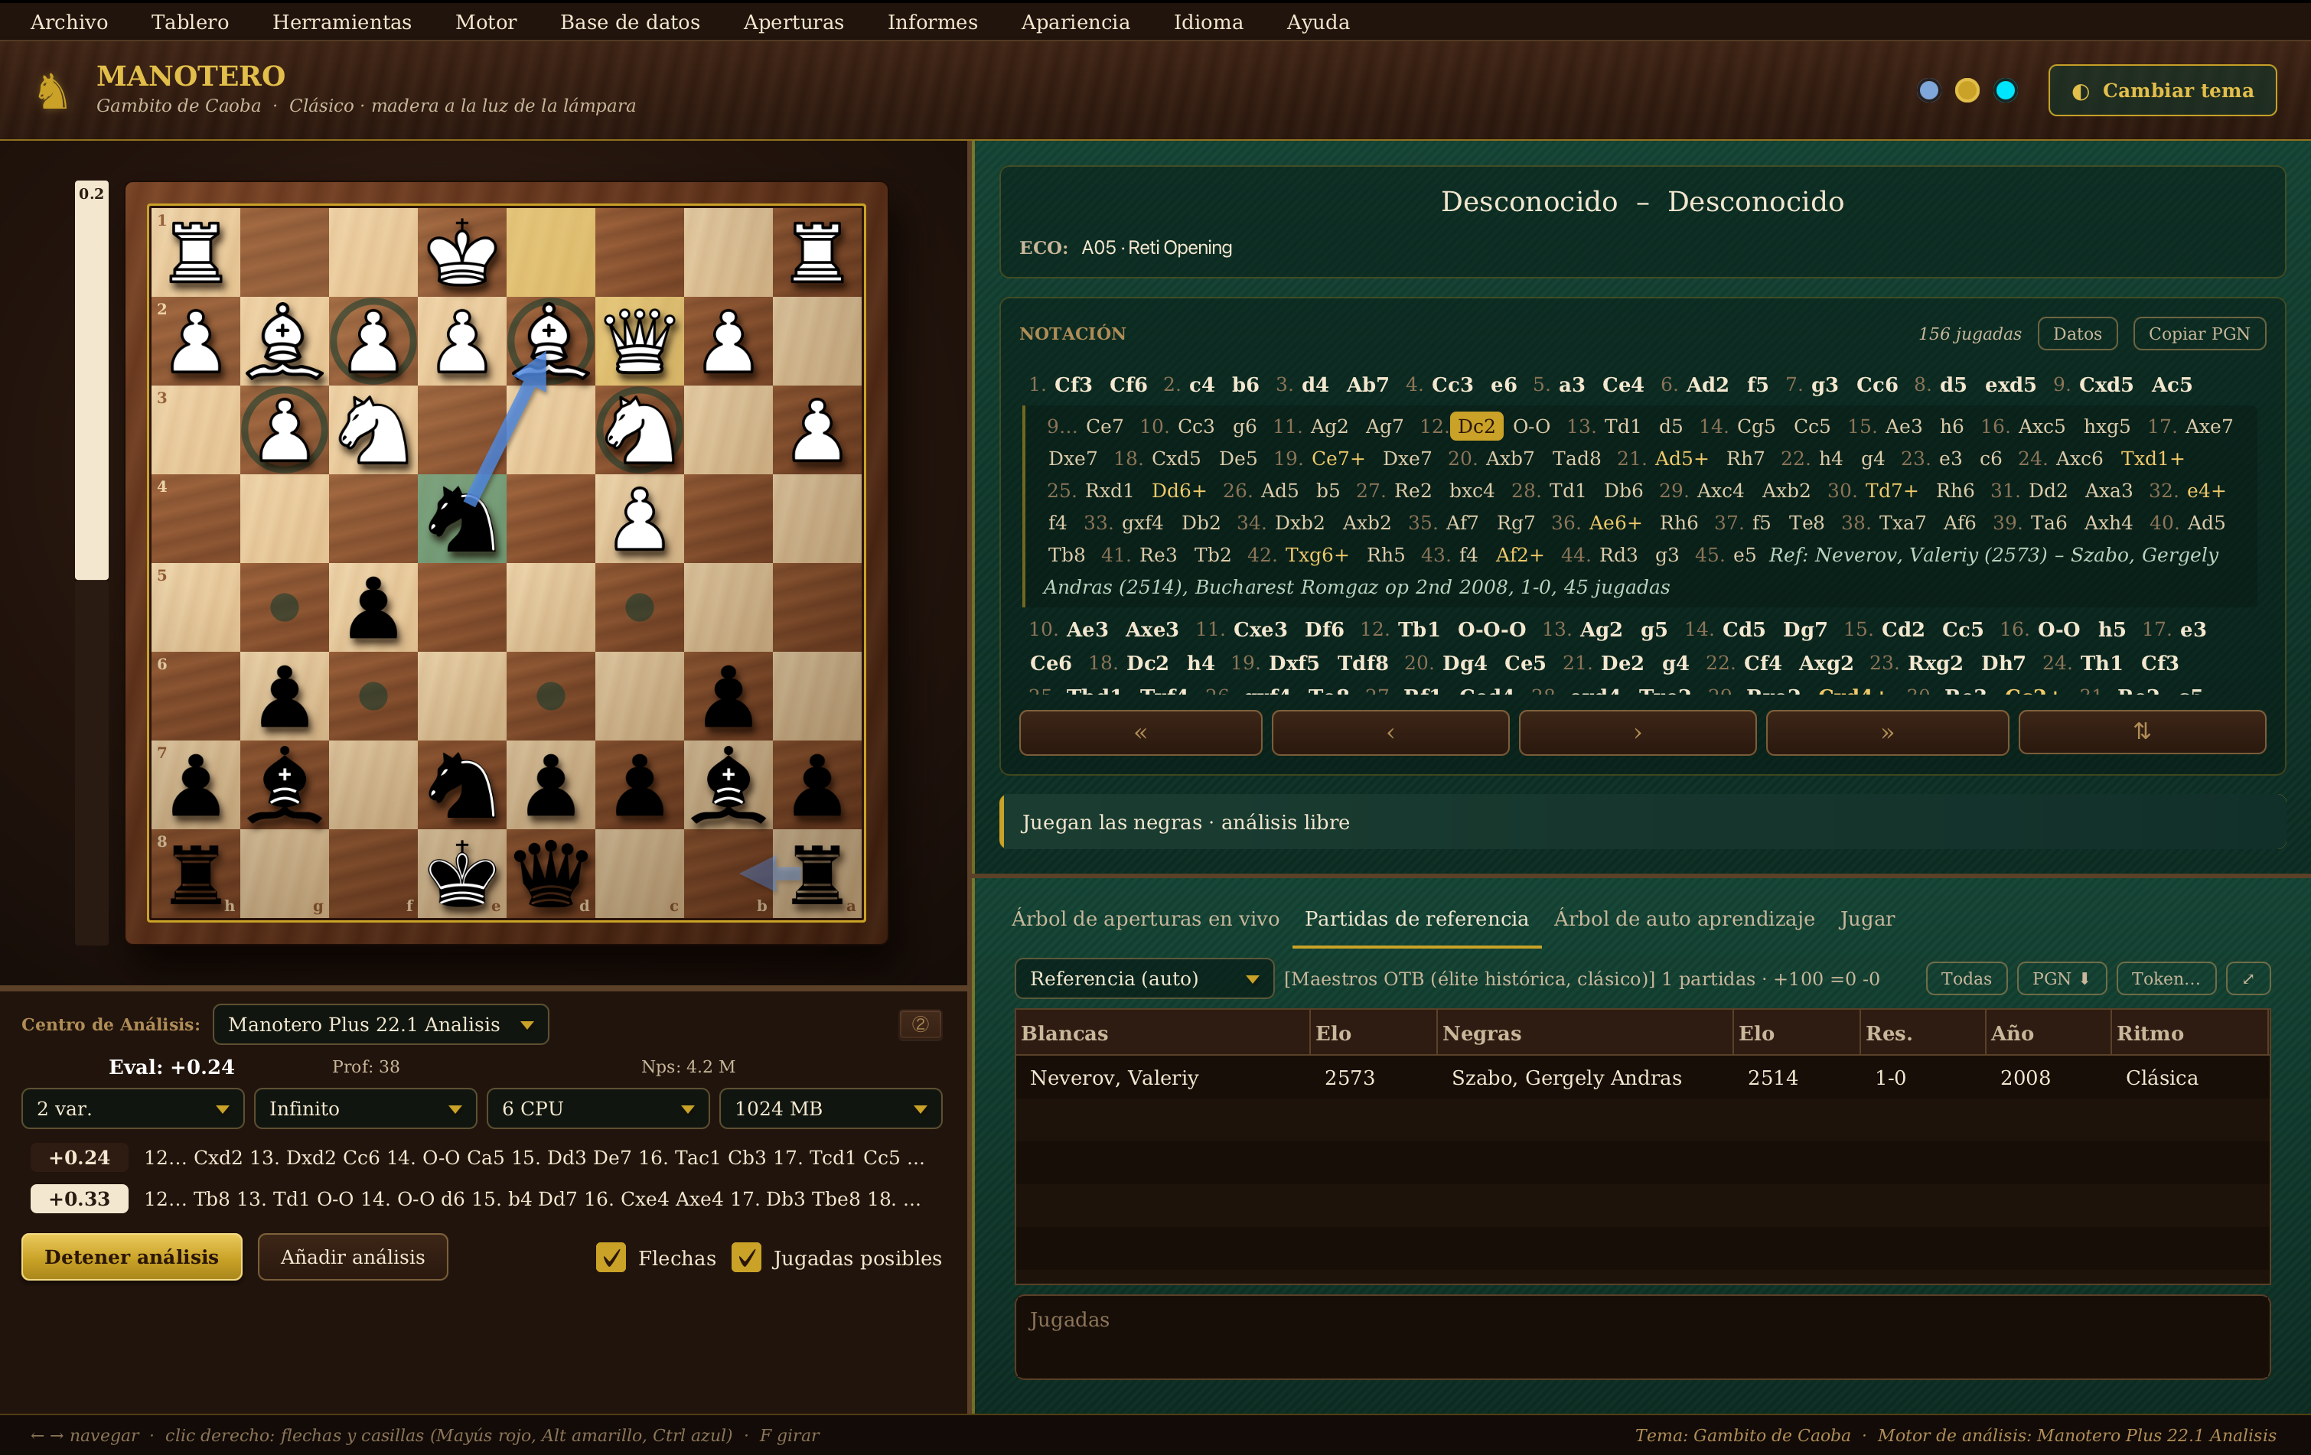
Task: Click the Añadir análisis button
Action: [352, 1256]
